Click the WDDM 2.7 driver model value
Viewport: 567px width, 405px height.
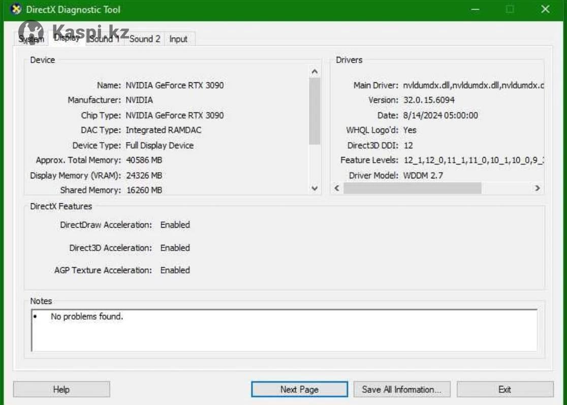[423, 176]
